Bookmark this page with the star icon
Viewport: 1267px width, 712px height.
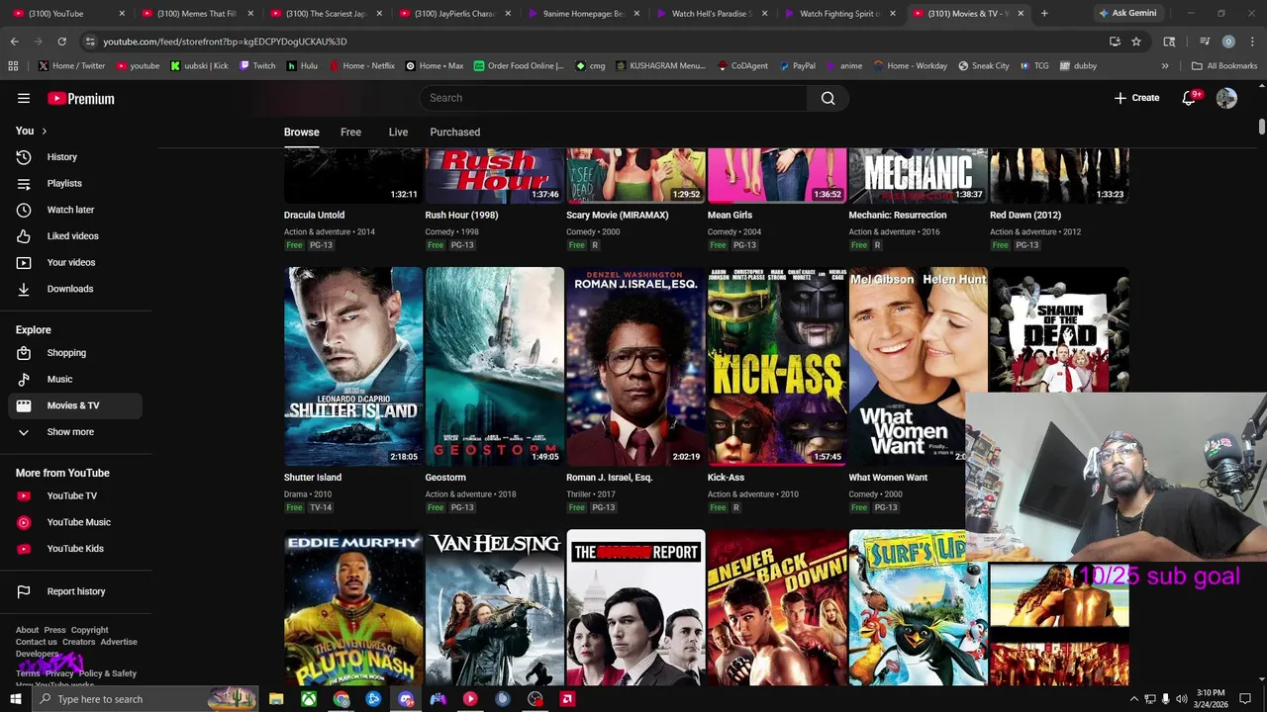click(1136, 42)
